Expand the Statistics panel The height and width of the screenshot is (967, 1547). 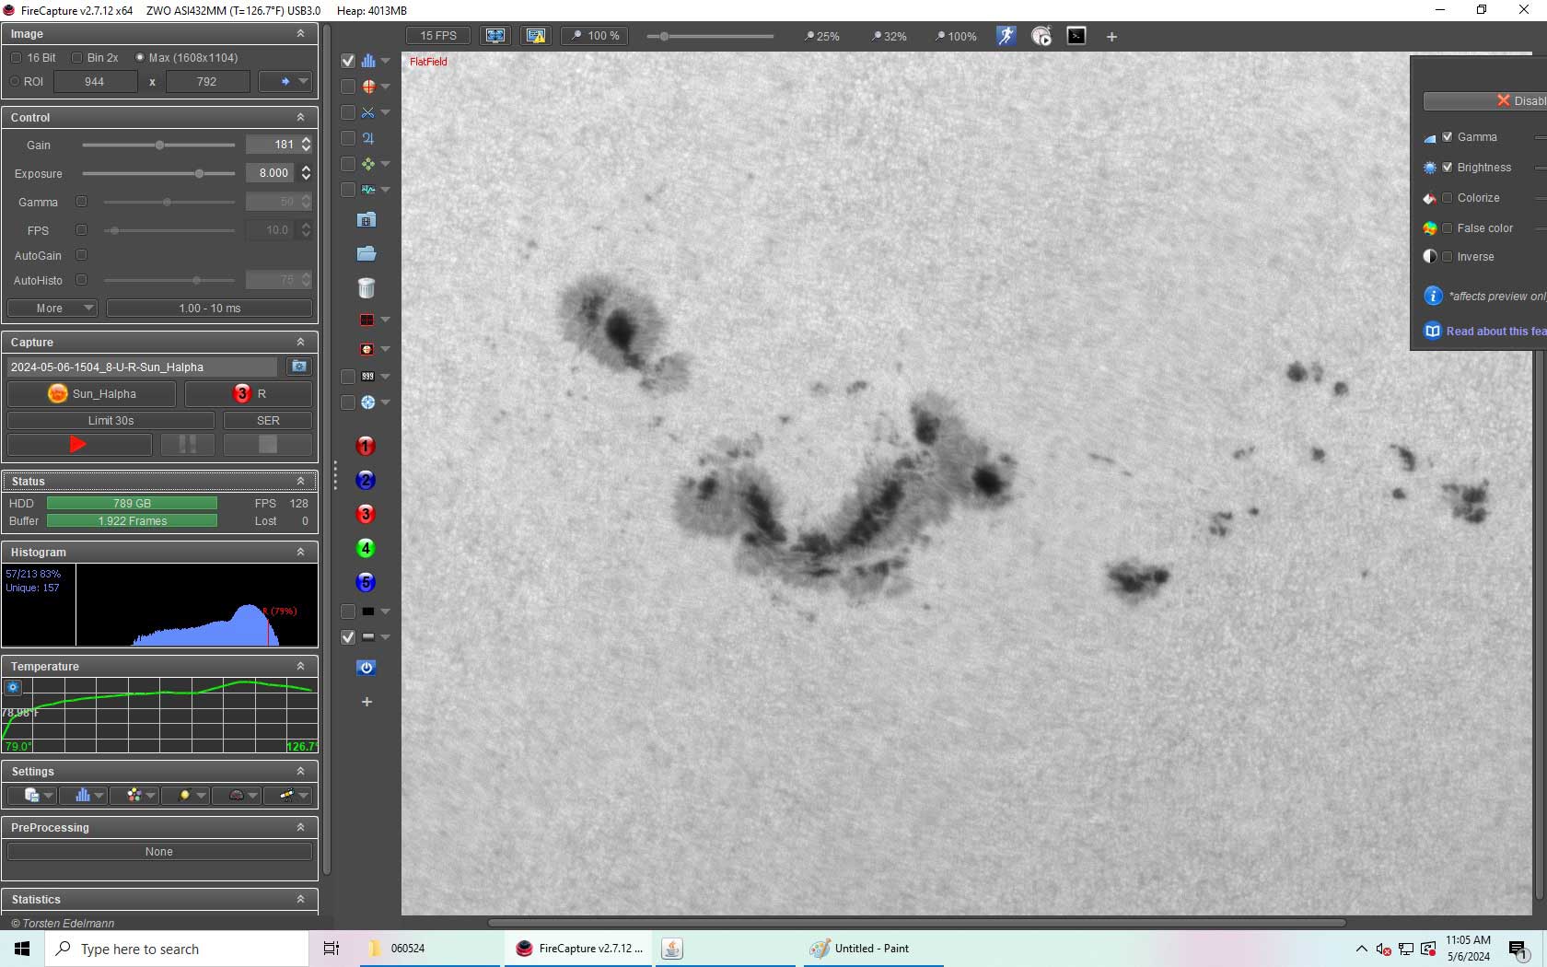click(300, 899)
